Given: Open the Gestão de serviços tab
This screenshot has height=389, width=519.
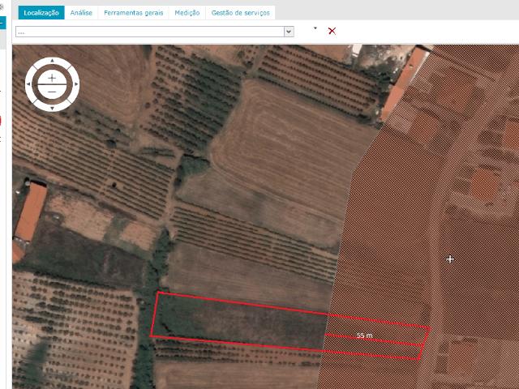Looking at the screenshot, I should pyautogui.click(x=241, y=13).
